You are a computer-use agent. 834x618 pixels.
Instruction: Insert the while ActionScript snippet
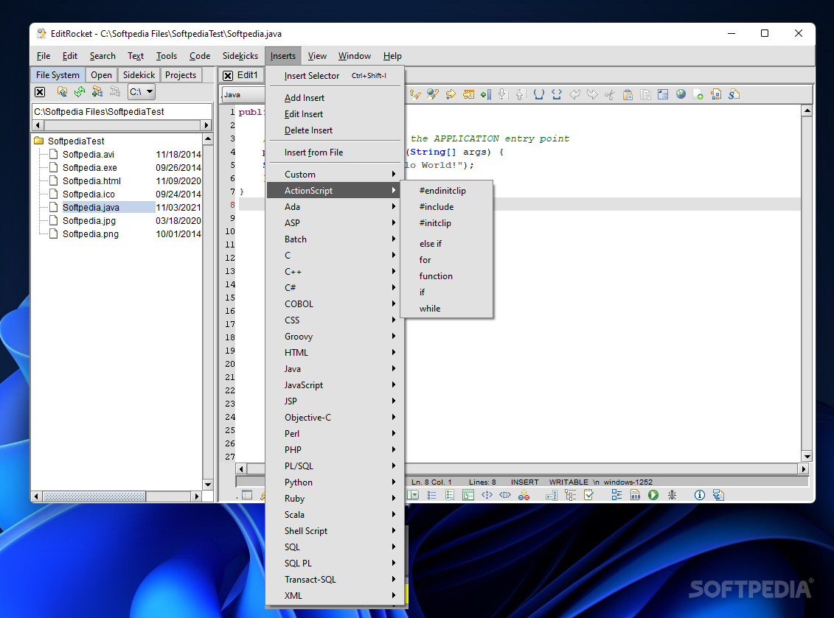[446, 308]
